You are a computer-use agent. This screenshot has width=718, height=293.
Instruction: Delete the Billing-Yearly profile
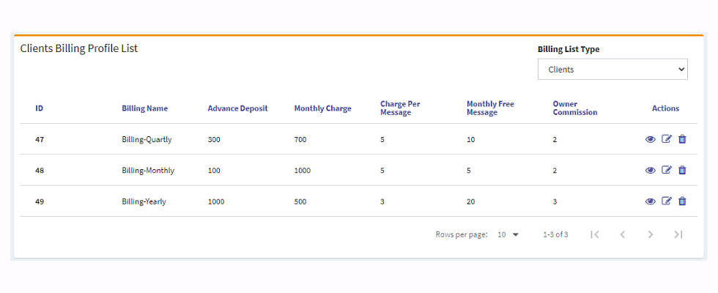click(x=682, y=201)
